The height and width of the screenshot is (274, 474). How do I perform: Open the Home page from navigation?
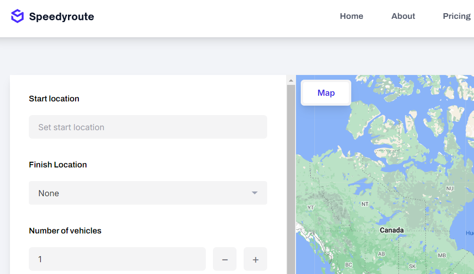[x=351, y=16]
